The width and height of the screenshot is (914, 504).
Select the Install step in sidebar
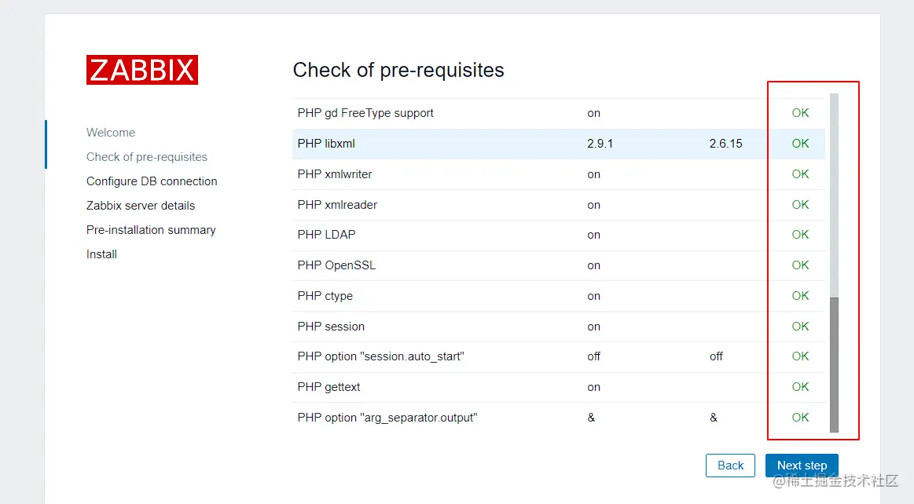(x=101, y=254)
